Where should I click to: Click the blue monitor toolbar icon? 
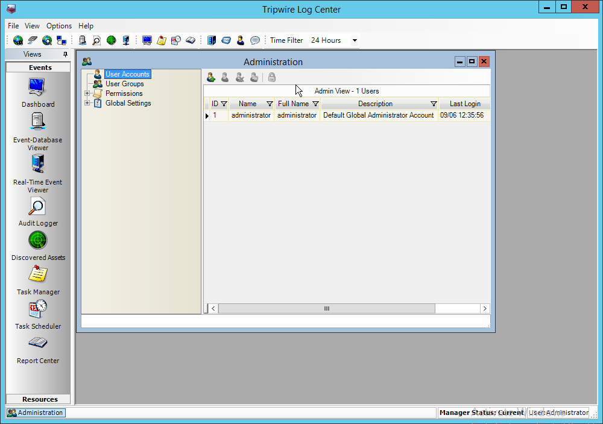147,40
